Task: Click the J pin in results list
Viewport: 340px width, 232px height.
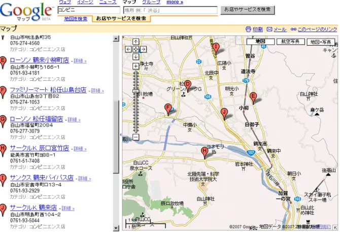Action: click(3, 210)
